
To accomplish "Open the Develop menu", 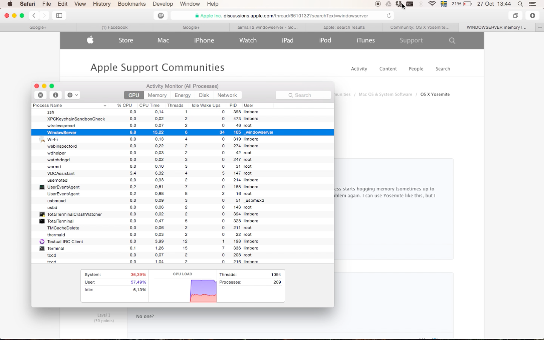I will [x=163, y=4].
